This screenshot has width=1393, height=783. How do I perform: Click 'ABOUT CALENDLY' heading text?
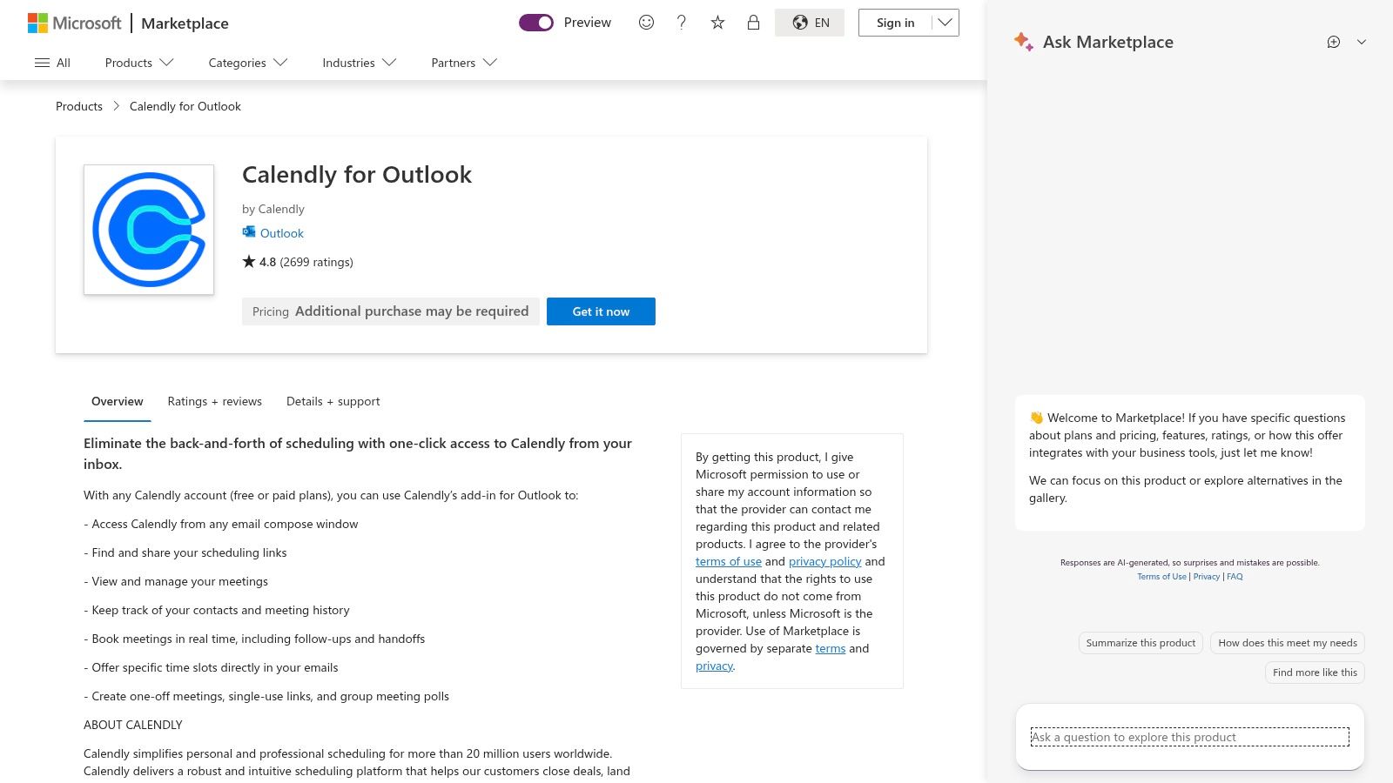click(x=133, y=725)
